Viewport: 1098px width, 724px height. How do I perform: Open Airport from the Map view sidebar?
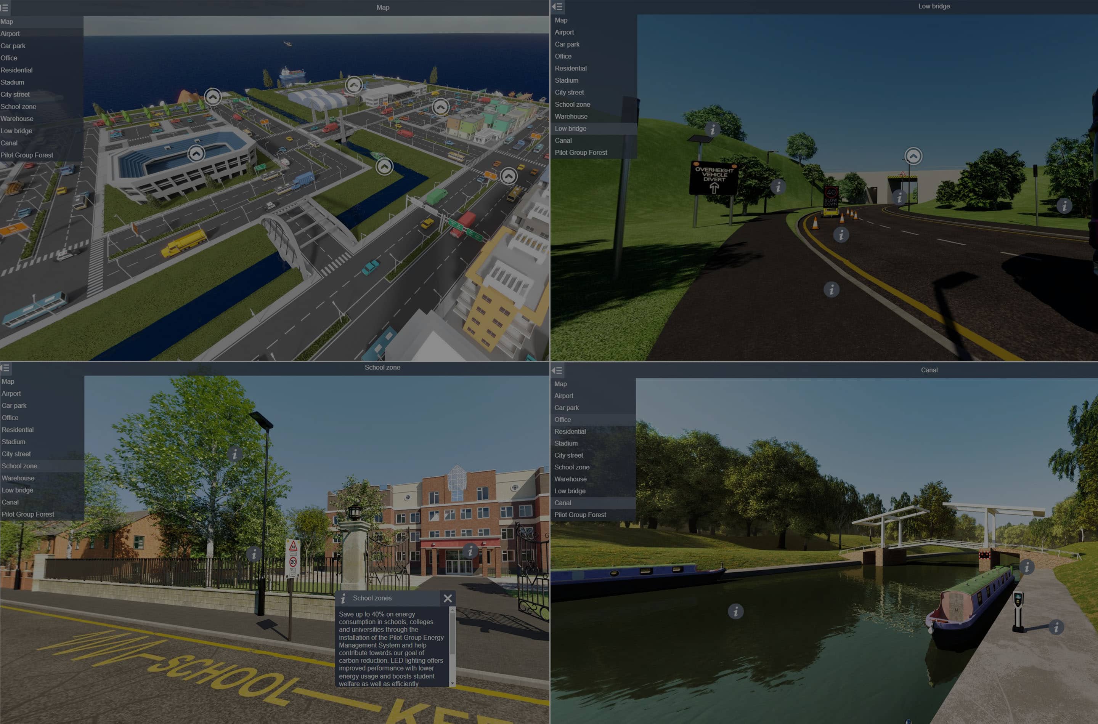(10, 34)
